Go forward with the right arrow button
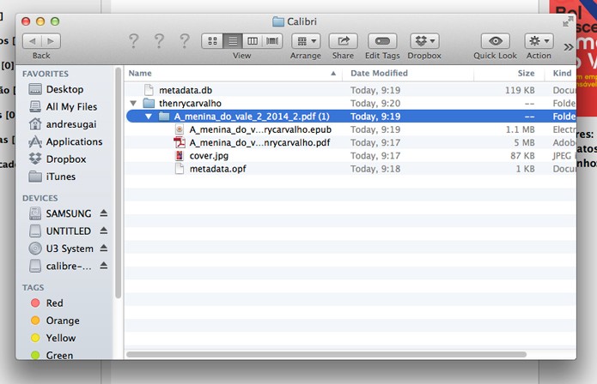The image size is (597, 384). (51, 41)
